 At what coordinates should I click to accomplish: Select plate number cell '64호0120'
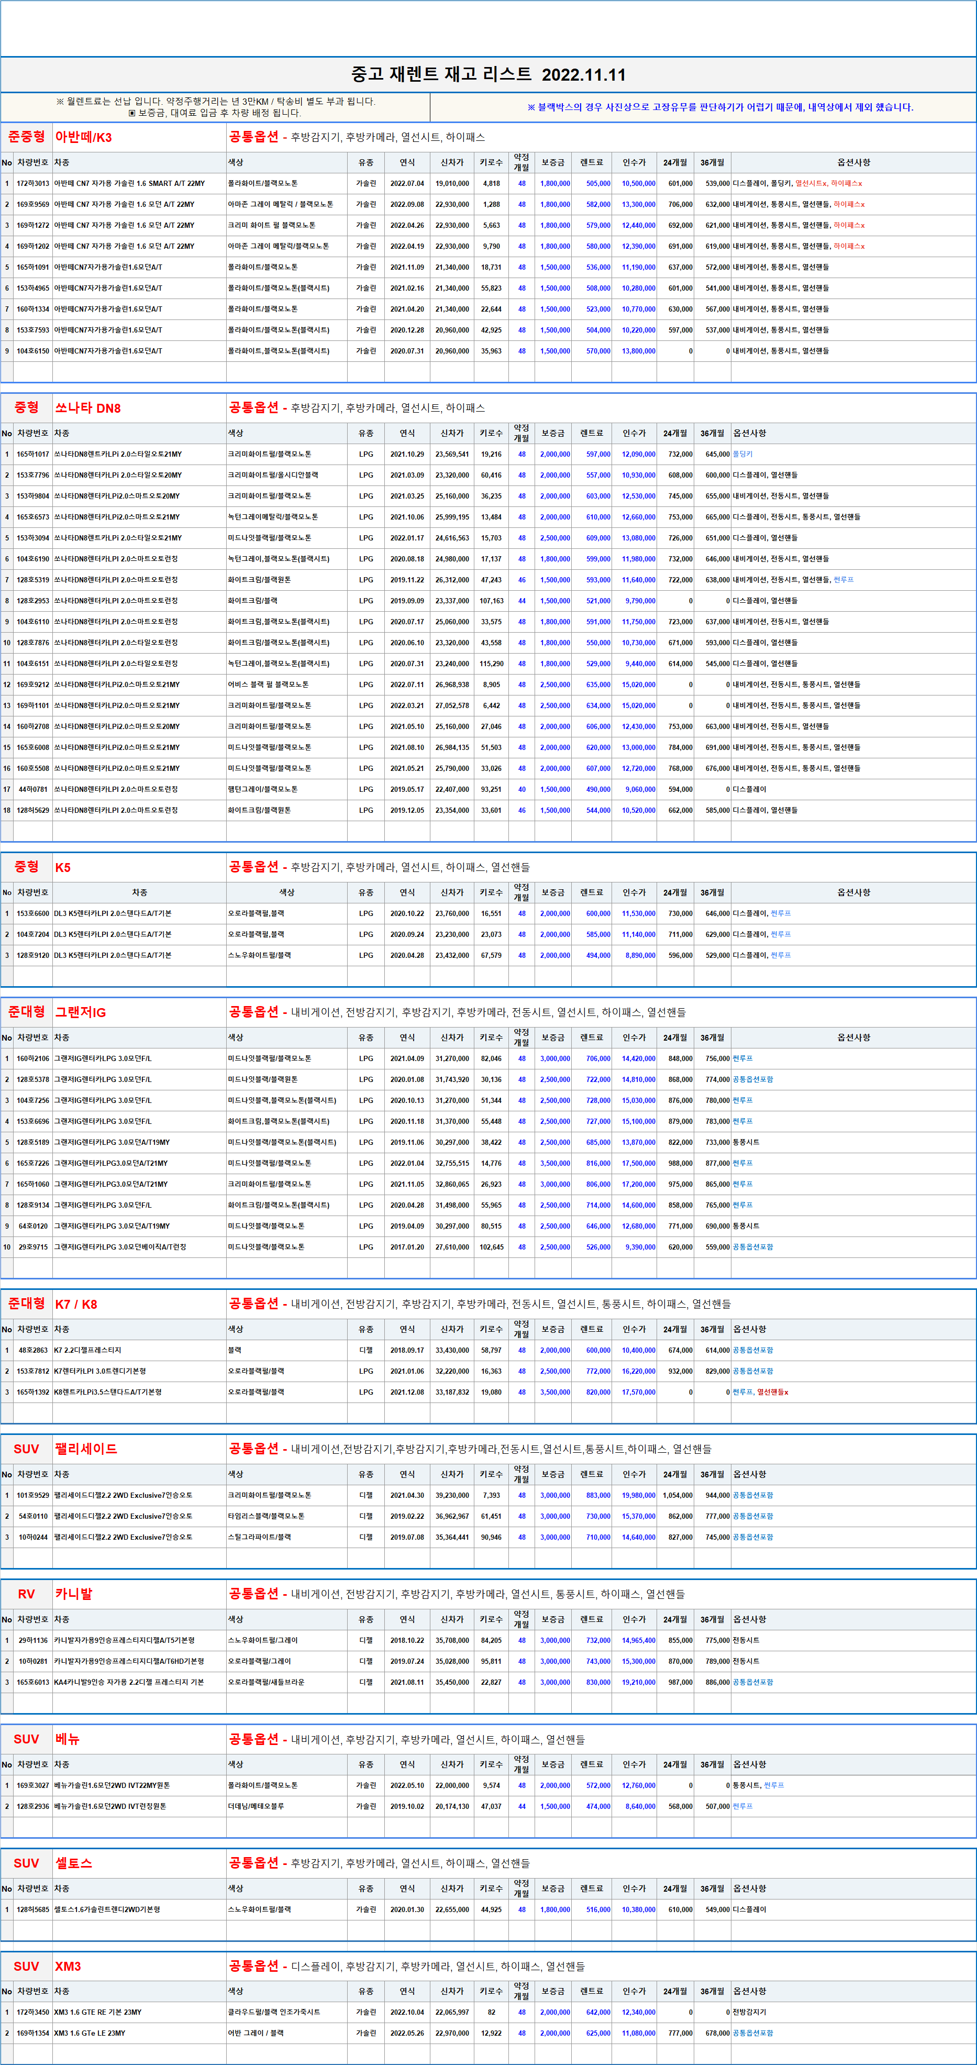33,1225
